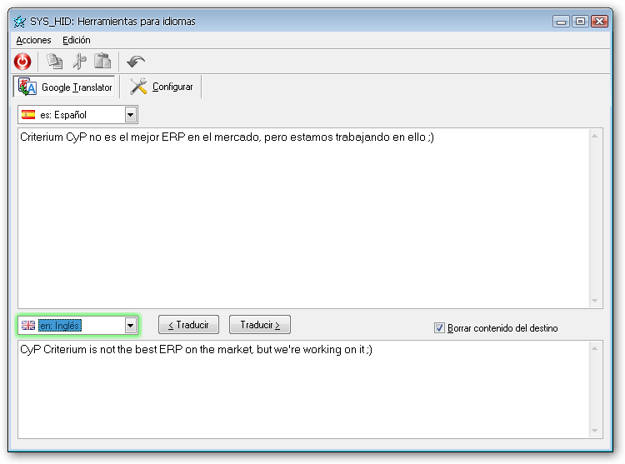The image size is (625, 464).
Task: Click the source text scrollbar down arrow
Action: coord(595,301)
